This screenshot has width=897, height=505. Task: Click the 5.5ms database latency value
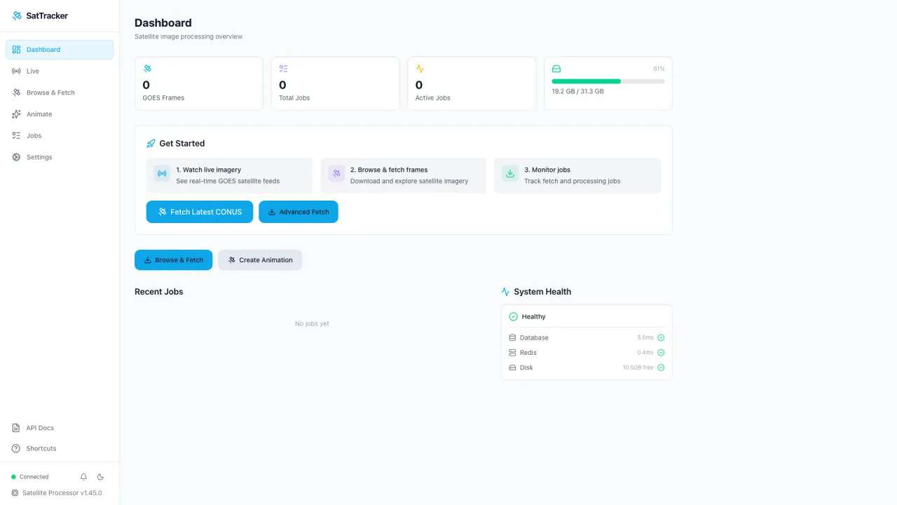click(645, 338)
